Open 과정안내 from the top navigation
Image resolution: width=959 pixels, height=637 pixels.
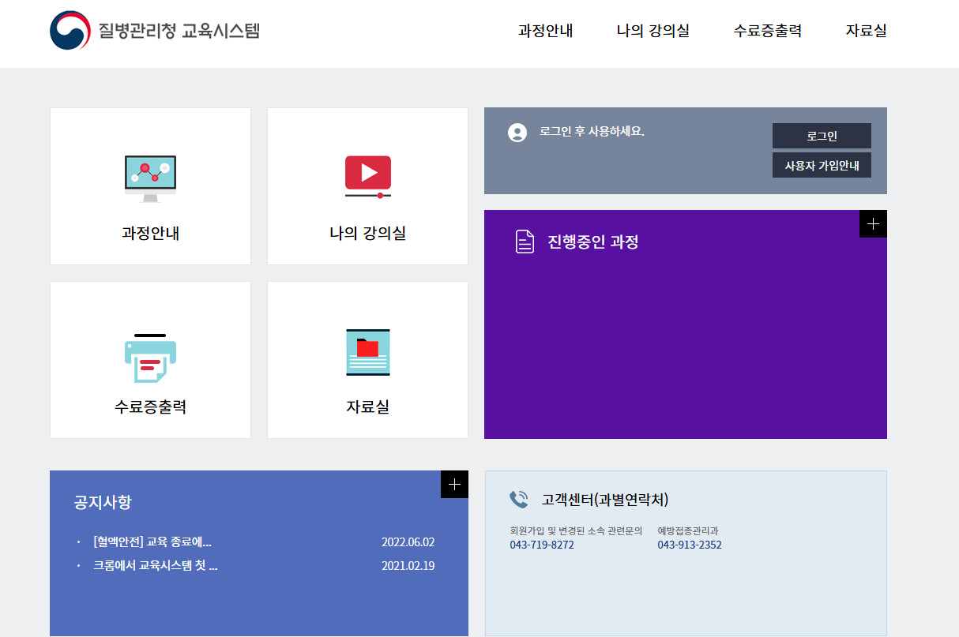(545, 31)
